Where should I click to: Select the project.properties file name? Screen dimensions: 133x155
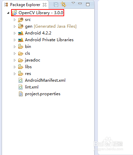click(x=43, y=94)
